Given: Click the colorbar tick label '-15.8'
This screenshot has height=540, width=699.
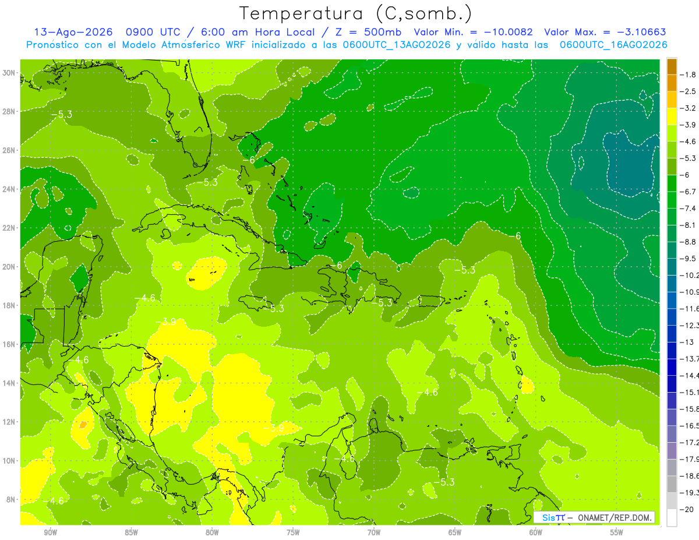Looking at the screenshot, I should pos(688,409).
